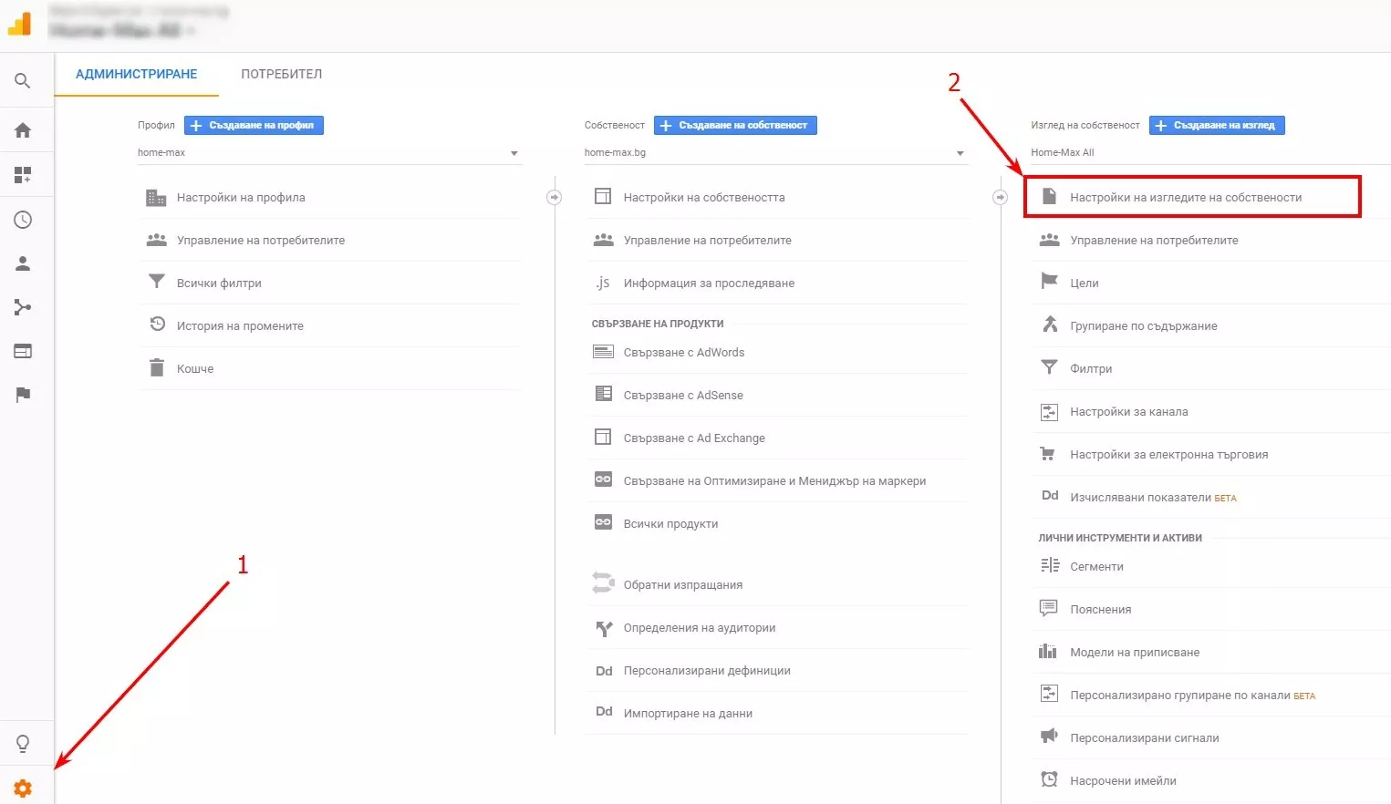Click Създаване на профил button
Viewport: 1391px width, 804px height.
pyautogui.click(x=254, y=125)
